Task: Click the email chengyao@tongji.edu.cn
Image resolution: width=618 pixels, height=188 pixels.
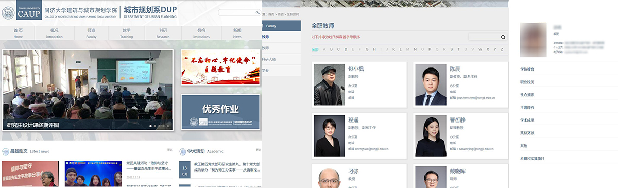Action: tap(372, 149)
